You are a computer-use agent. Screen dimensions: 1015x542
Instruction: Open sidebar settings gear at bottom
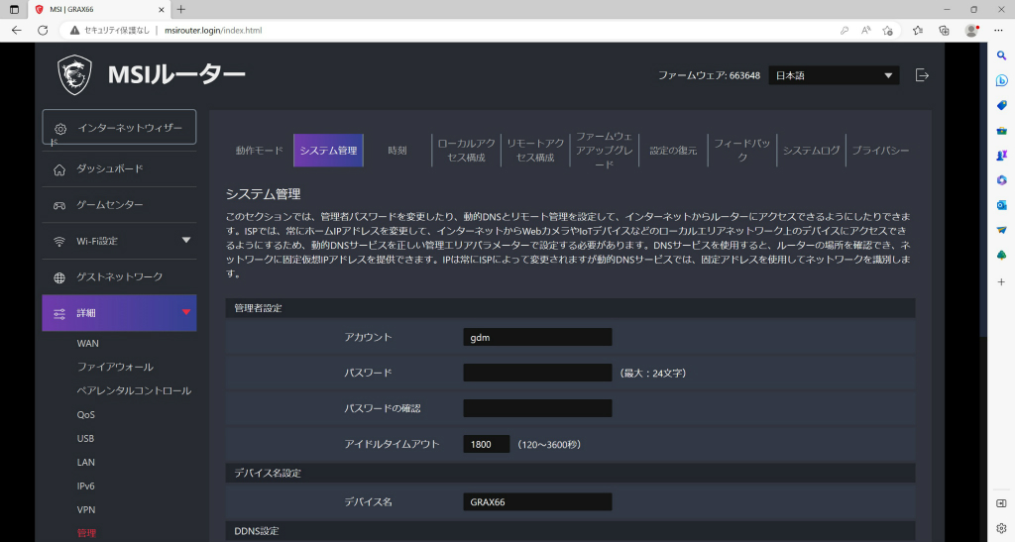(1001, 528)
